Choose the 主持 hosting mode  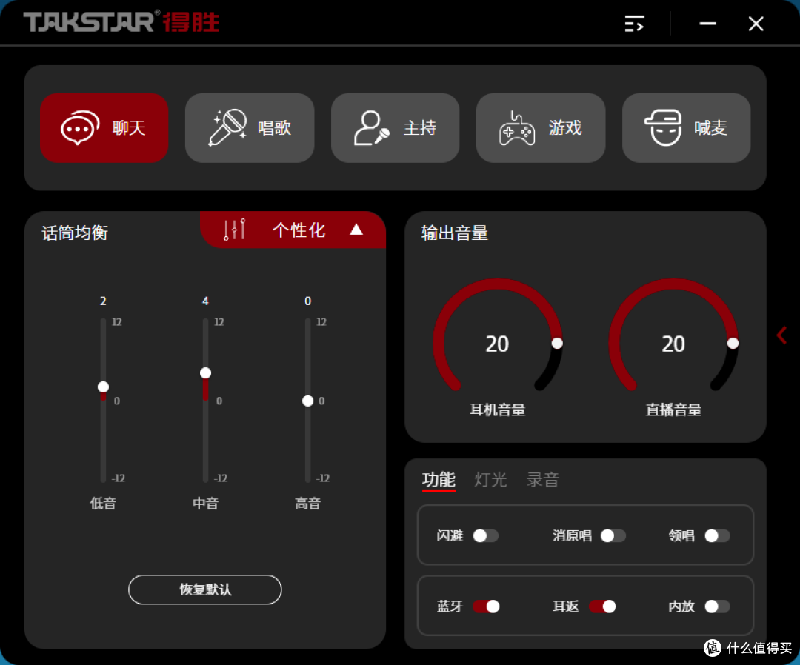pos(395,128)
